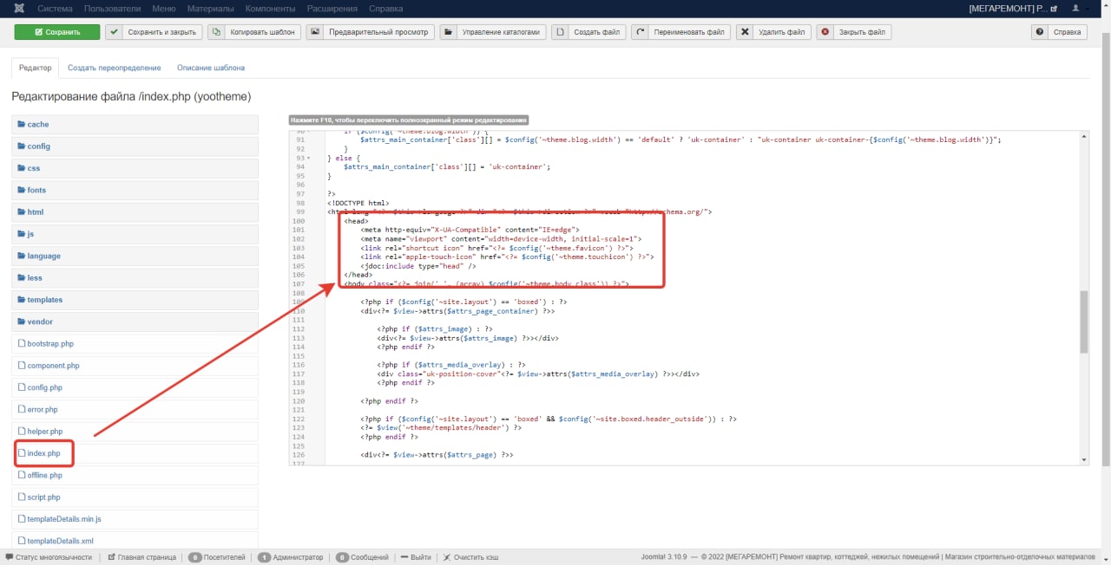Open folder management toolbar button

click(493, 32)
